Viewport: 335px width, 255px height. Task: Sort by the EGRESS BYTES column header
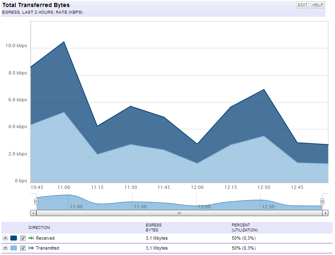[x=154, y=228]
